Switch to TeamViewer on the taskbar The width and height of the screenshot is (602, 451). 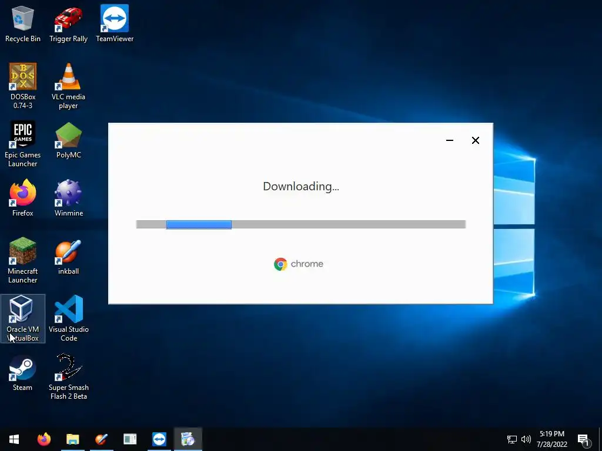coord(159,439)
